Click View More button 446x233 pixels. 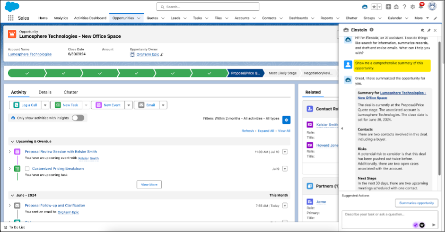pyautogui.click(x=149, y=185)
